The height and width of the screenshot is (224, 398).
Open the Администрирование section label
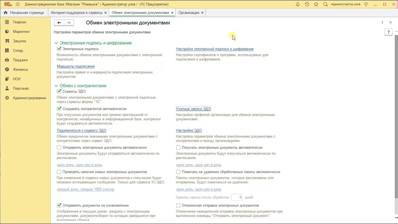coord(30,98)
